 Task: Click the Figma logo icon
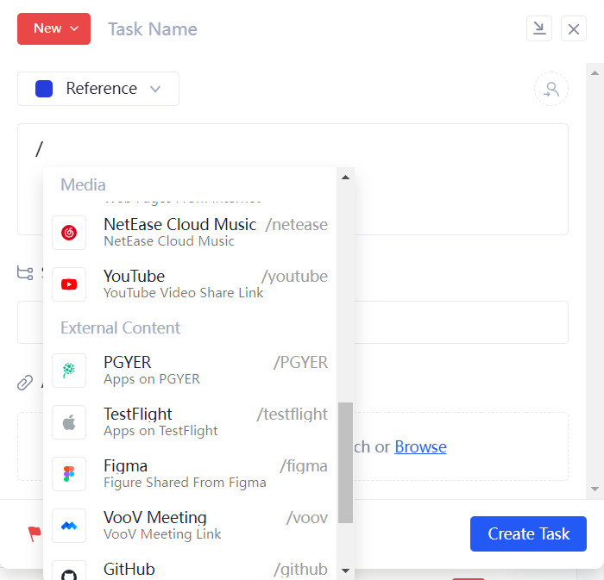69,474
